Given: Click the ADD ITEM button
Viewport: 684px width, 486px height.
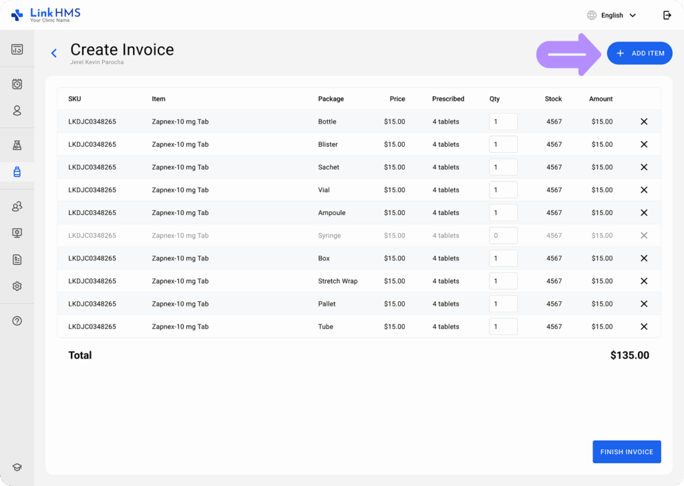Looking at the screenshot, I should pos(639,53).
